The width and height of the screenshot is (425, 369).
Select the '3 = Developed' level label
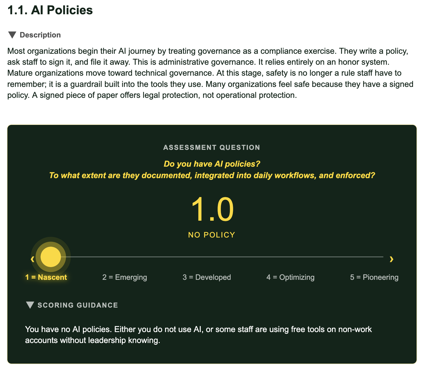pyautogui.click(x=207, y=277)
